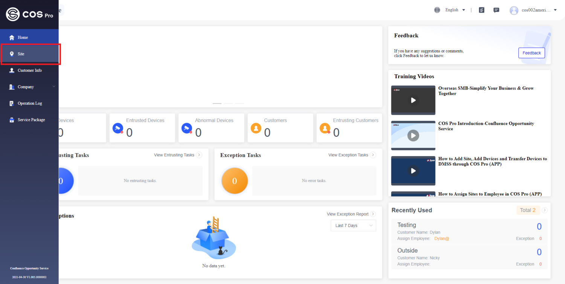Screen dimensions: 565x284
Task: Click the Customers orange person icon
Action: [256, 128]
